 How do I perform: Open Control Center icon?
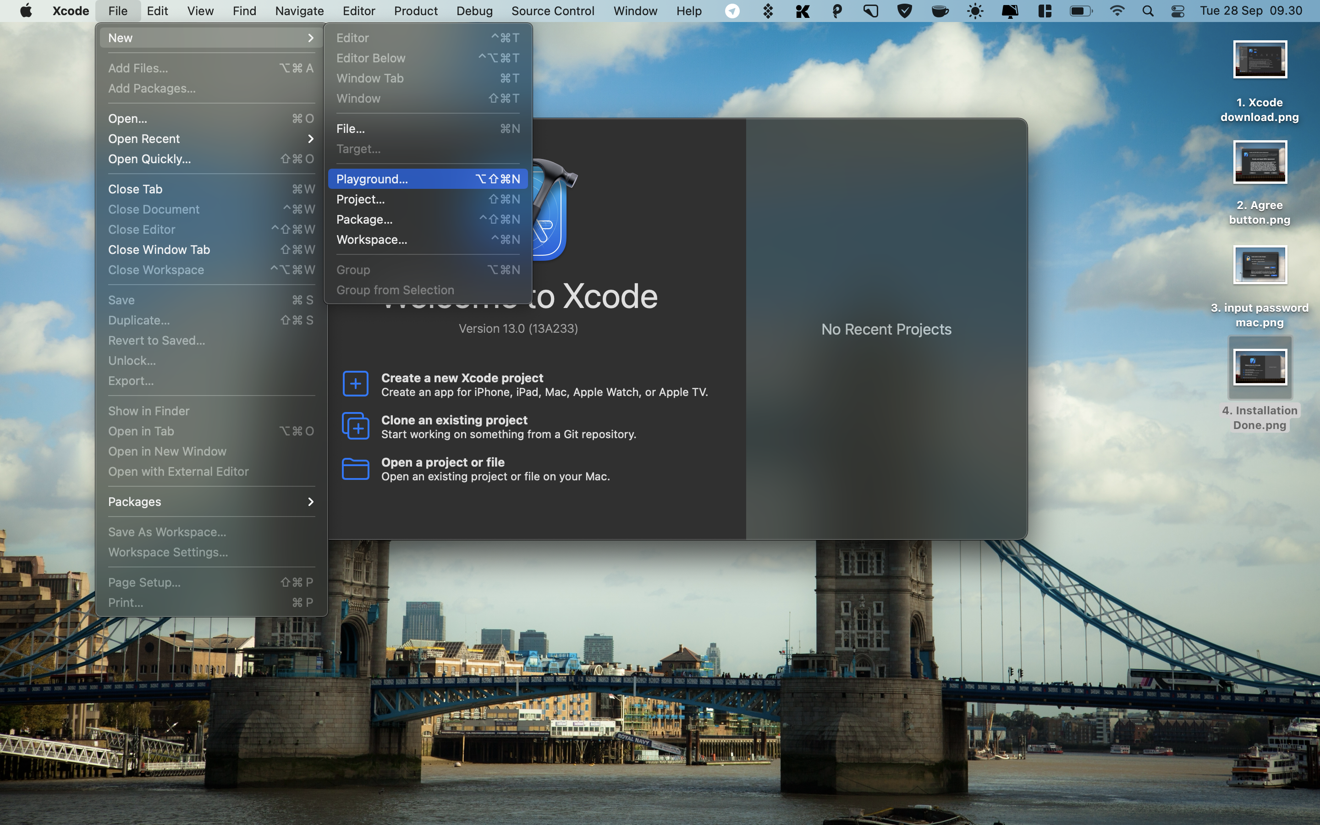tap(1177, 11)
